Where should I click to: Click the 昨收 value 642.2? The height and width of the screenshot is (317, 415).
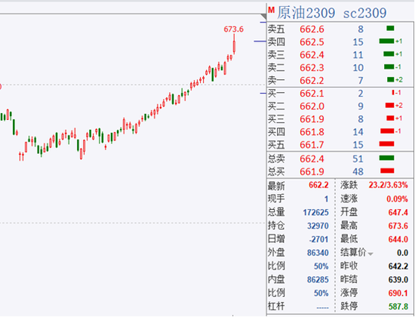click(x=398, y=266)
